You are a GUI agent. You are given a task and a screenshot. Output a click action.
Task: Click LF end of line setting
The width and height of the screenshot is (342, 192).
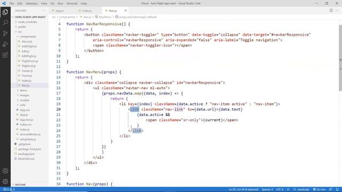pyautogui.click(x=288, y=189)
